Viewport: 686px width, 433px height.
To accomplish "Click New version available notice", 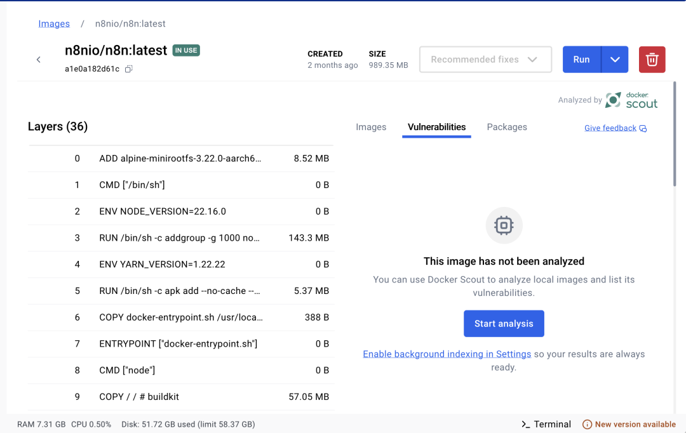I will coord(629,424).
